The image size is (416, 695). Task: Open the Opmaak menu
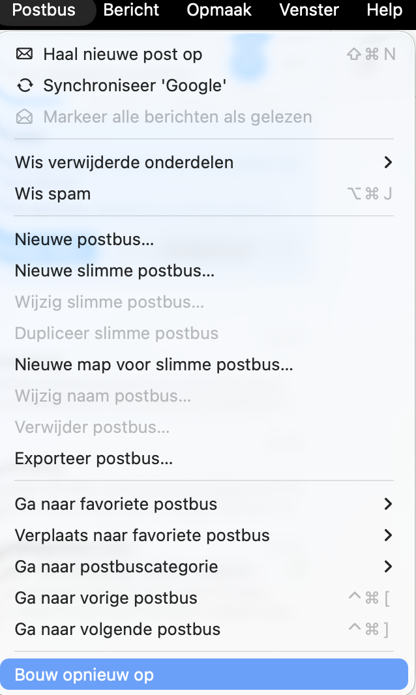click(218, 10)
